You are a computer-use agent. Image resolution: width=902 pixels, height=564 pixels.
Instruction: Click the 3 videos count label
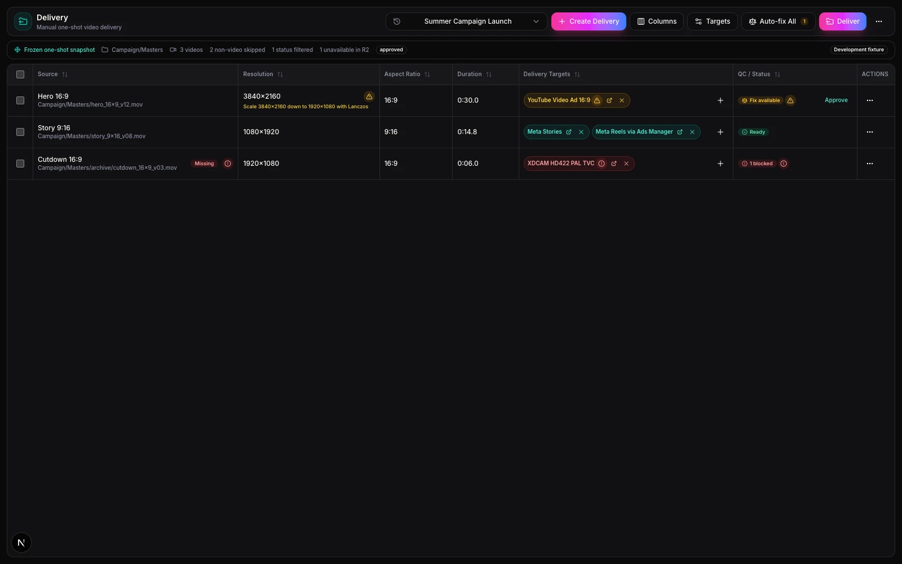186,50
